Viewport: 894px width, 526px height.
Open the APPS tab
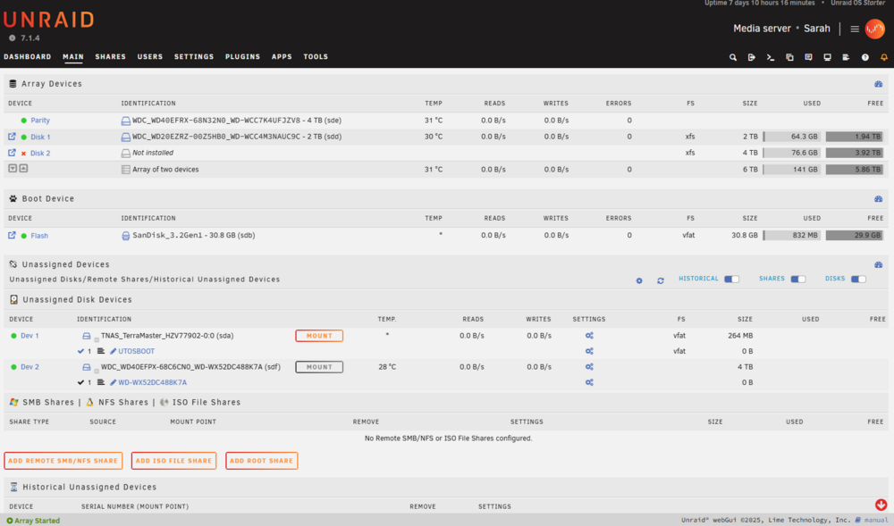282,57
